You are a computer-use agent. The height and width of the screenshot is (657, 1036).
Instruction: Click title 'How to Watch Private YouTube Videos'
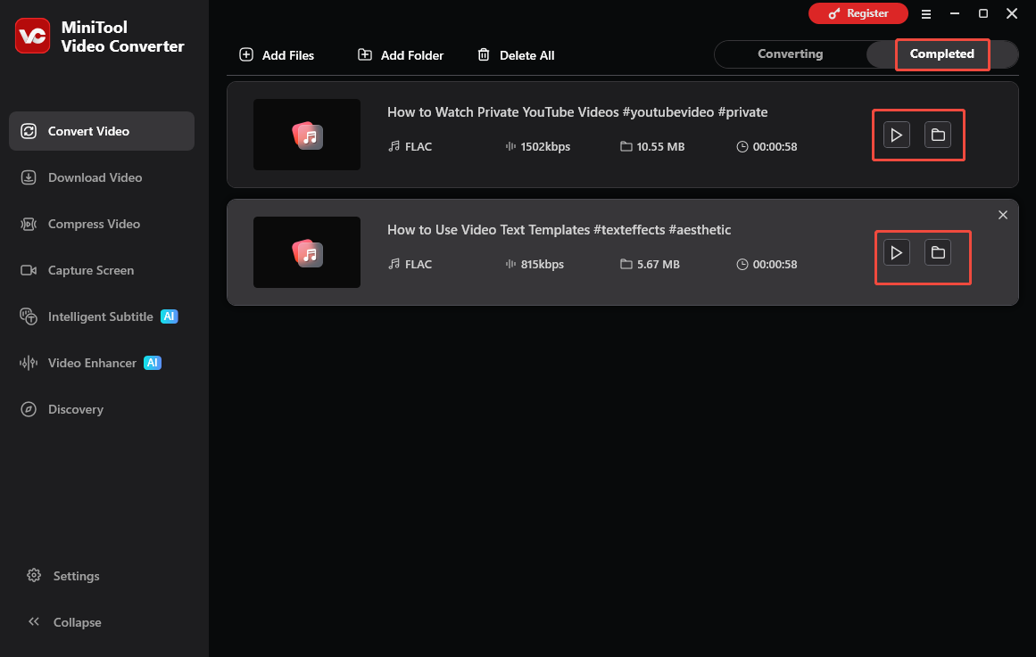coord(576,112)
